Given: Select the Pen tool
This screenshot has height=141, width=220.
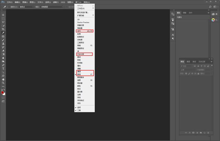Looking at the screenshot, I should (3, 65).
